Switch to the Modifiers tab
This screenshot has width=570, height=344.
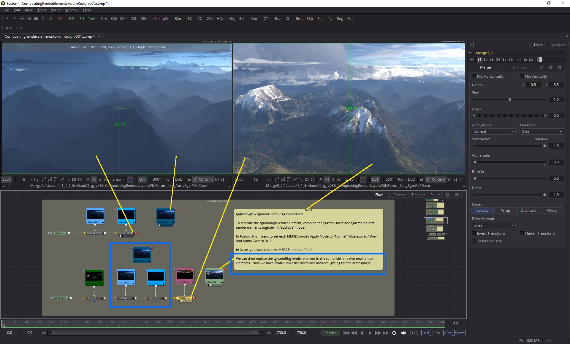558,45
